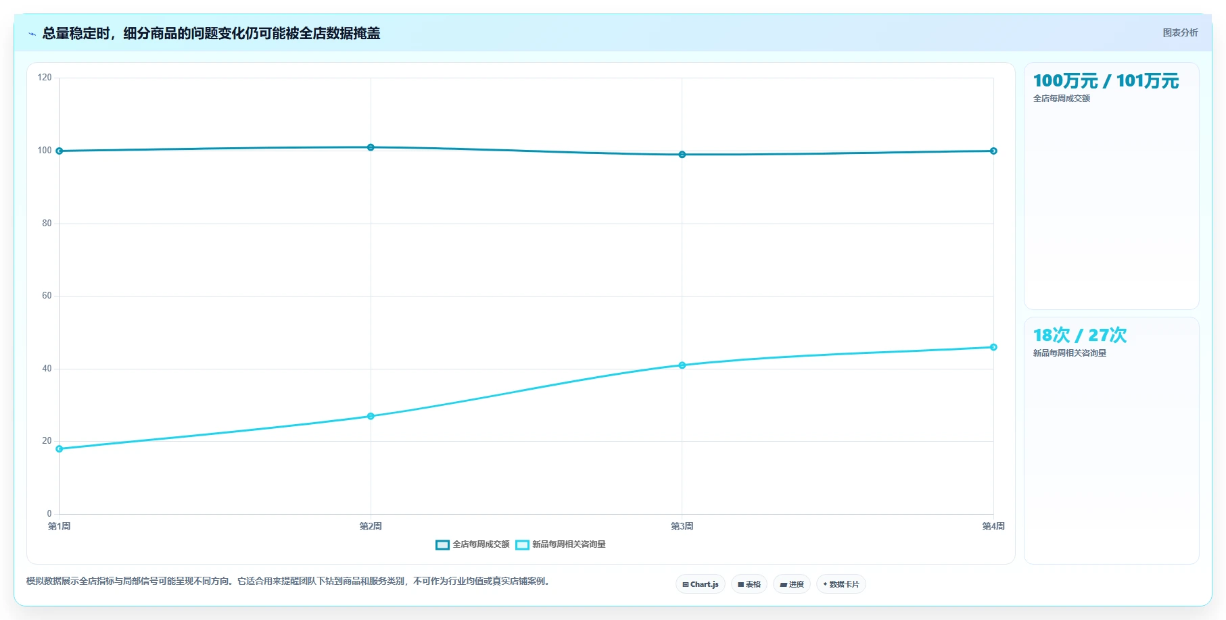Click the '20' y-axis label
The height and width of the screenshot is (620, 1226).
47,441
